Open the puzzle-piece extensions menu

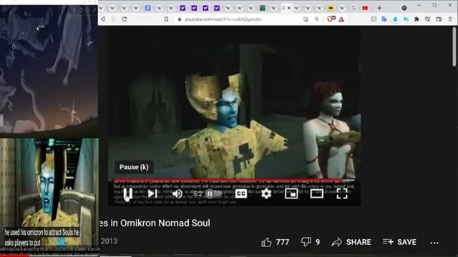(x=416, y=19)
